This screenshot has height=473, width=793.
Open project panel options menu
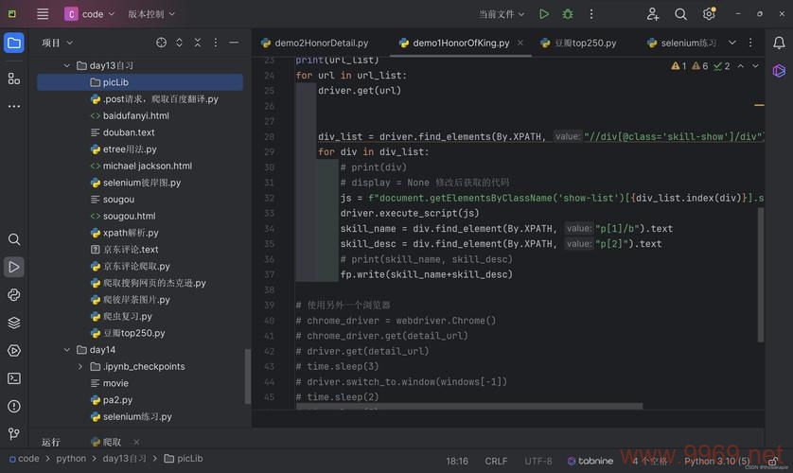[x=216, y=43]
